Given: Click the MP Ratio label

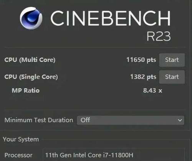Looking at the screenshot, I should [x=26, y=90].
